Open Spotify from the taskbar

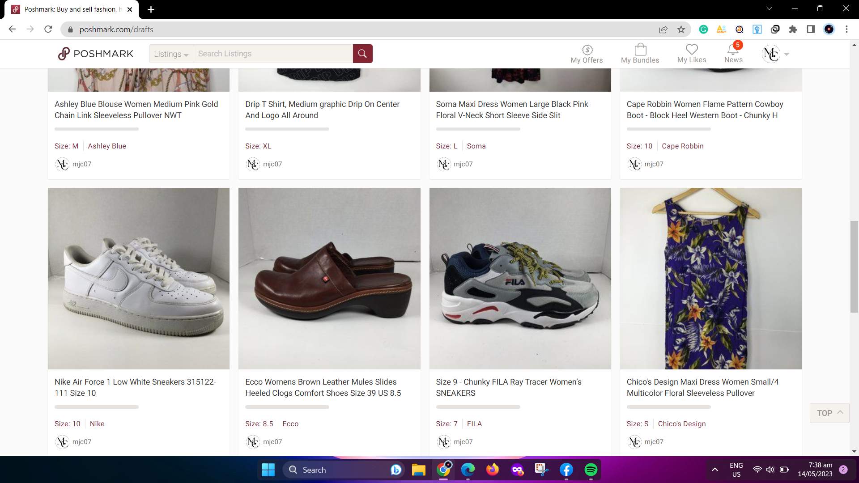(x=591, y=470)
